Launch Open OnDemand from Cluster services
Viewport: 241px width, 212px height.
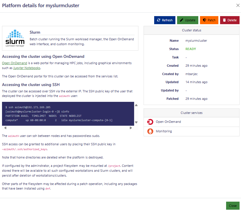[x=168, y=122]
